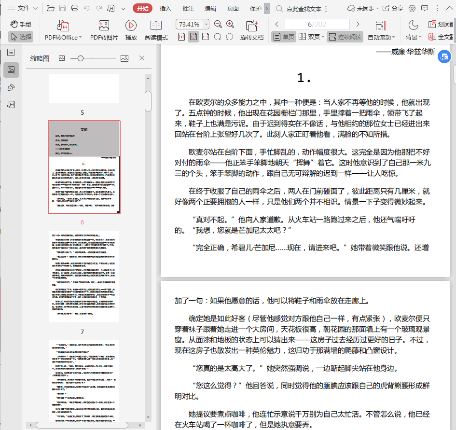Select the 选择 selection tool
456x430 pixels.
point(21,37)
